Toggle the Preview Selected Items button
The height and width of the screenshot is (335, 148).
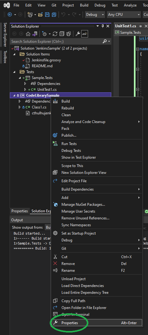pos(85,34)
